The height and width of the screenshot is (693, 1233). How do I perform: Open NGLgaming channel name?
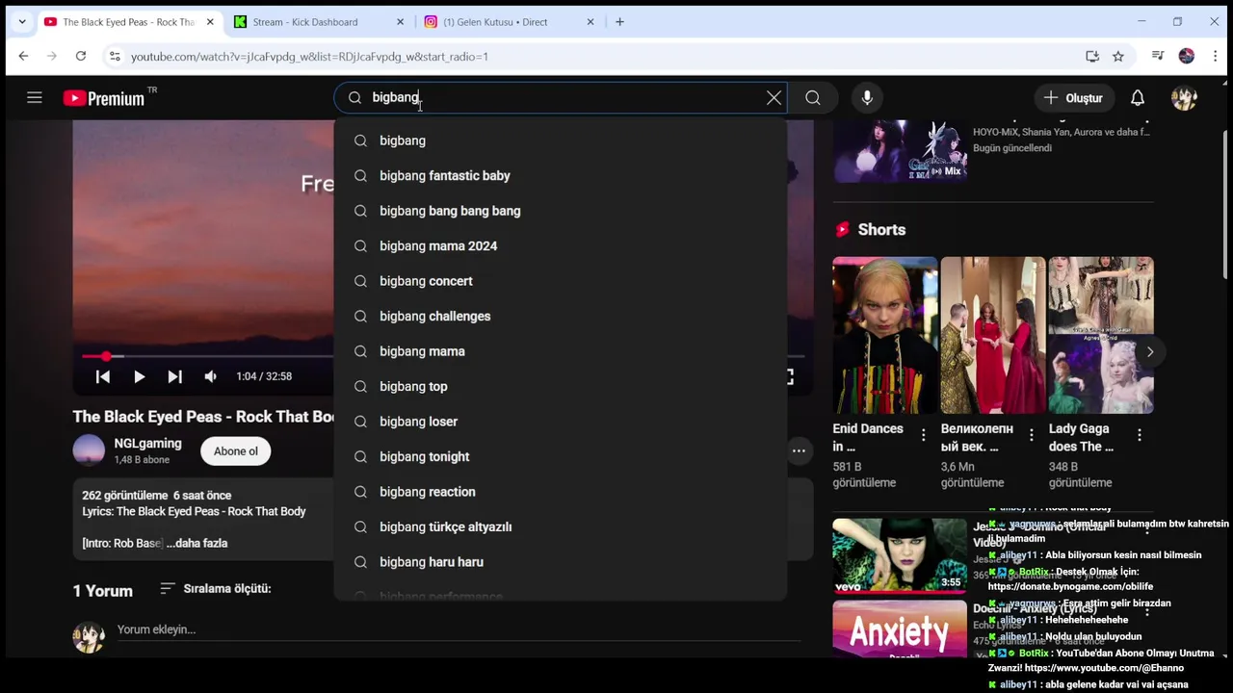point(147,443)
